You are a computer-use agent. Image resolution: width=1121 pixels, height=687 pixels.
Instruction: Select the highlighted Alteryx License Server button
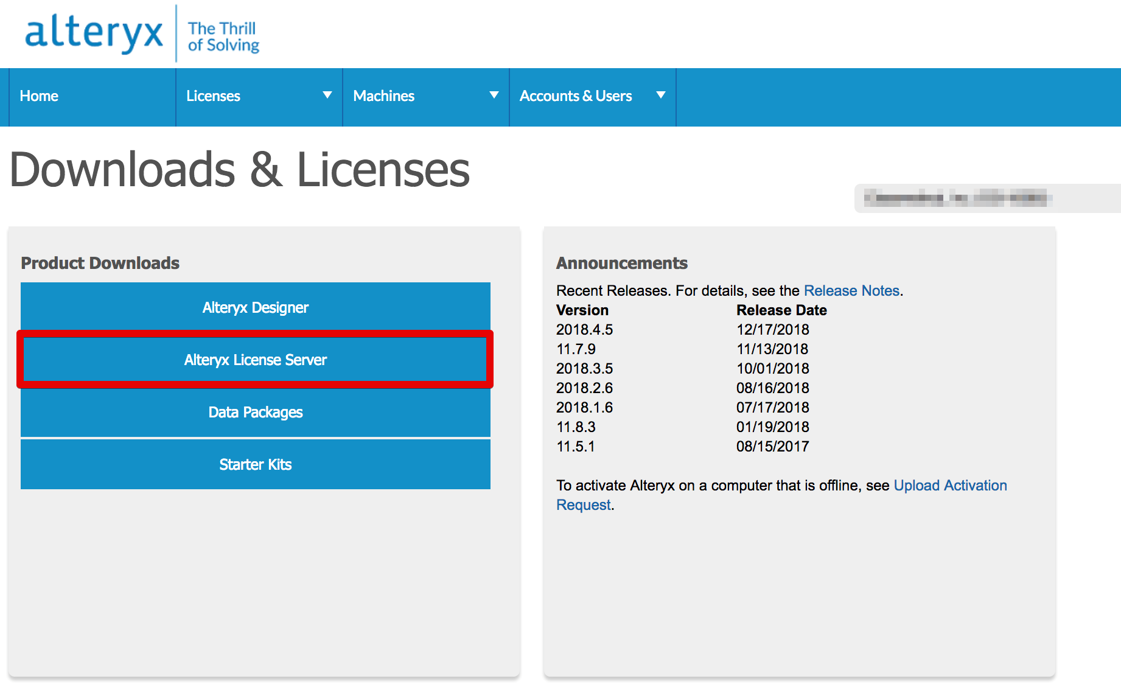(256, 360)
